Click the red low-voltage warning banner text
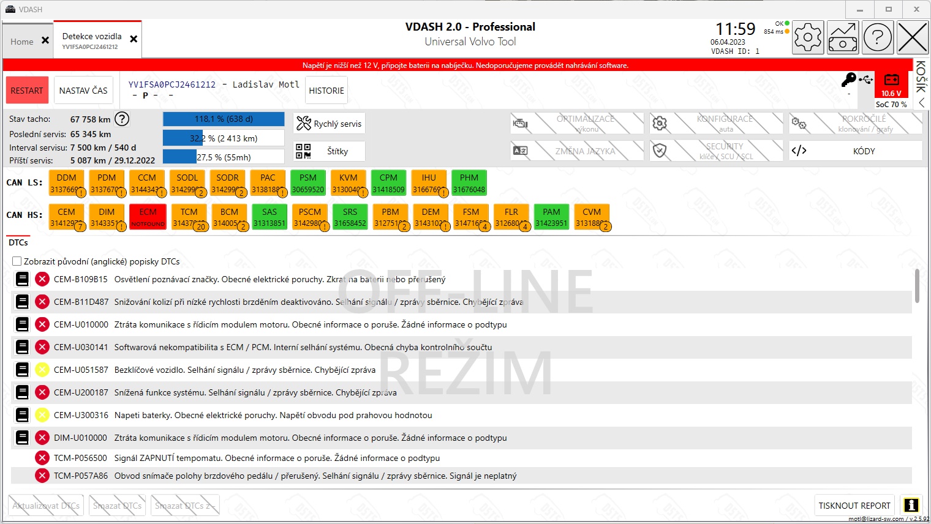Screen dimensions: 931x524 pyautogui.click(x=466, y=65)
